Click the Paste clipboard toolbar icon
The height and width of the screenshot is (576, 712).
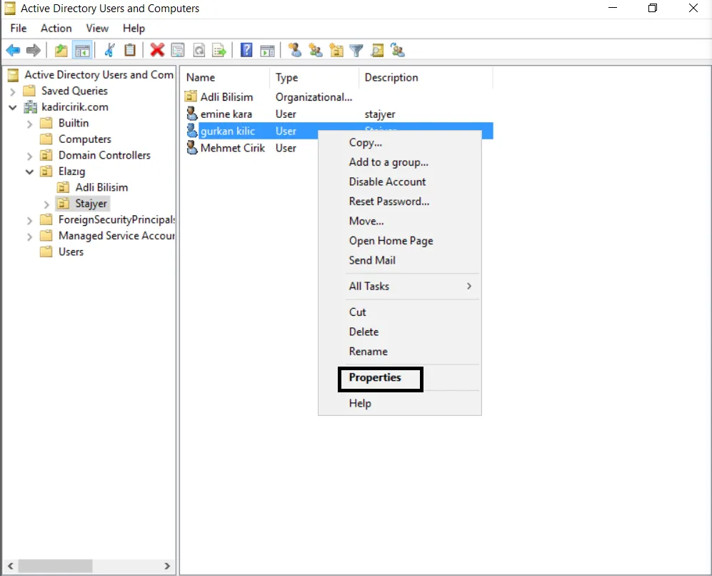coord(130,50)
